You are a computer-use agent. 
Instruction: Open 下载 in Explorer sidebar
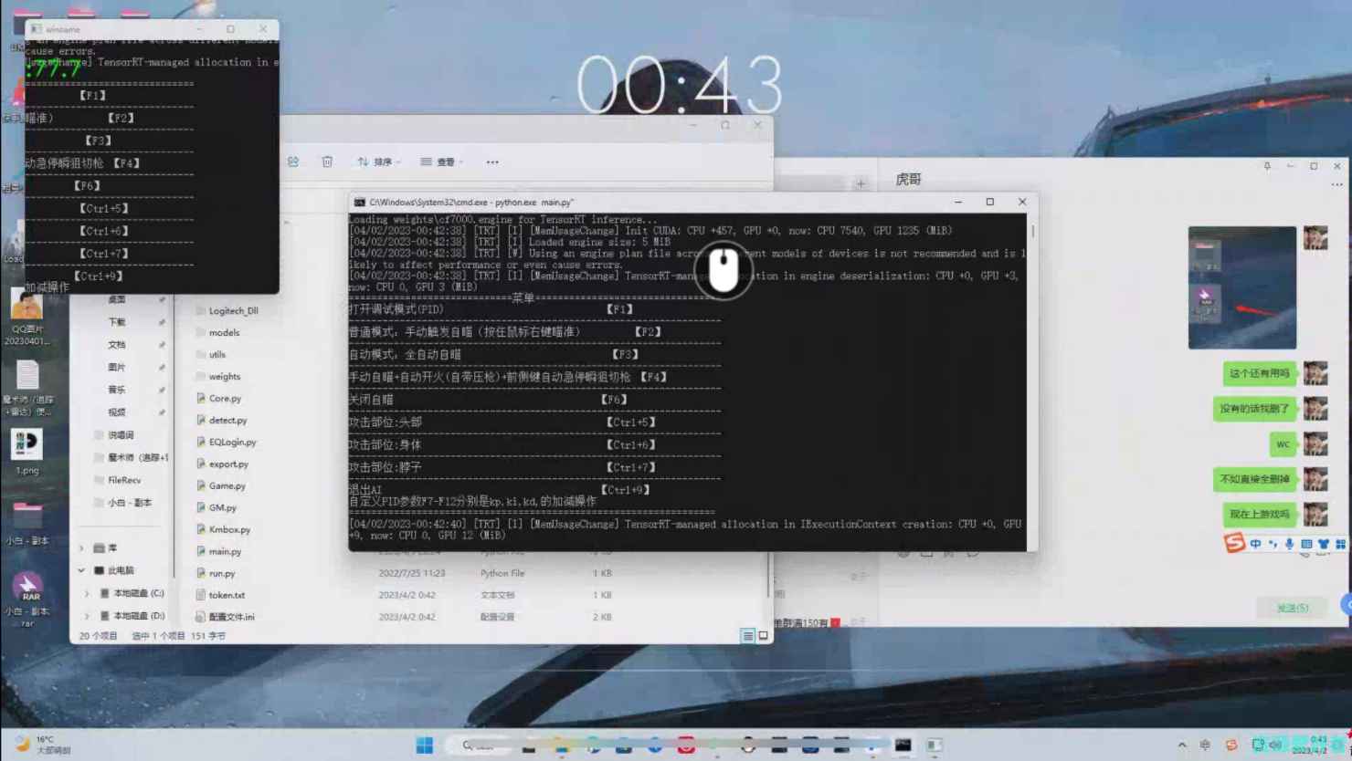click(117, 322)
